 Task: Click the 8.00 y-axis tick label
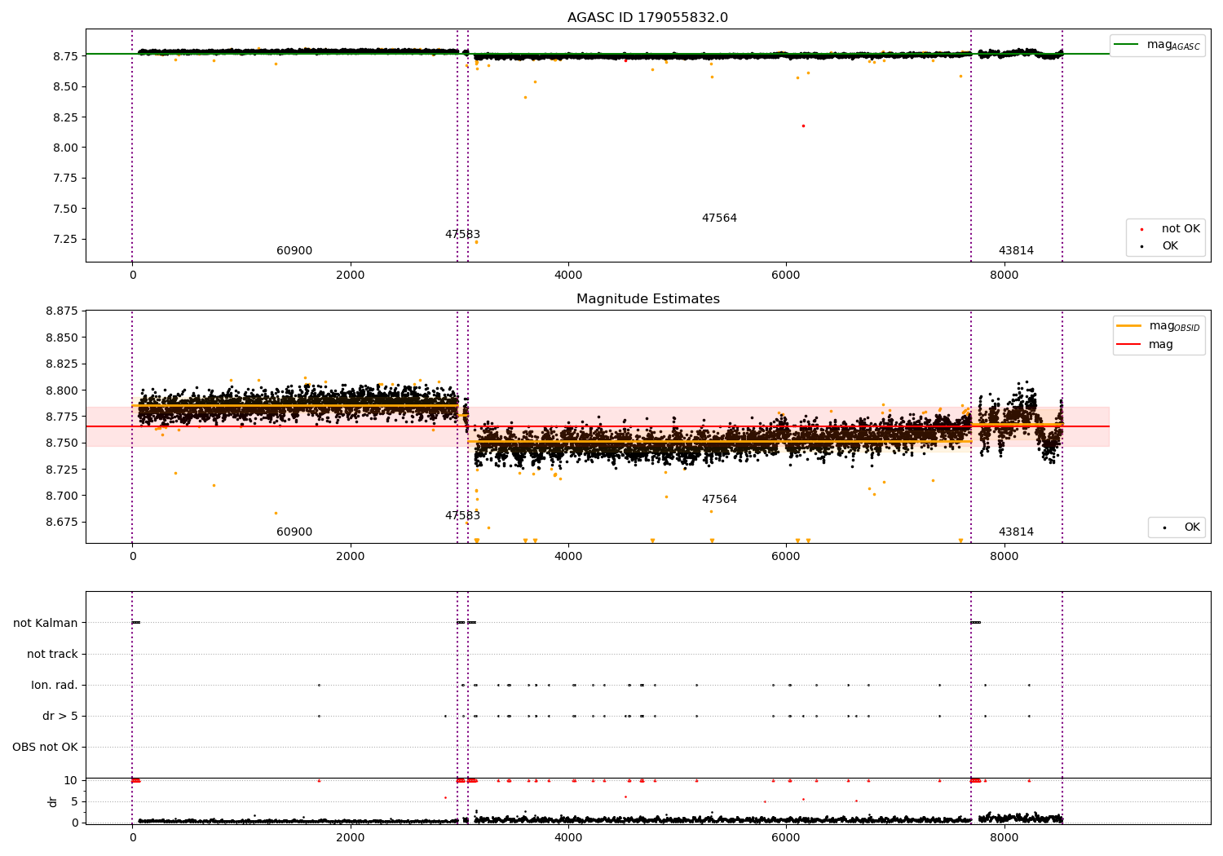tap(65, 148)
